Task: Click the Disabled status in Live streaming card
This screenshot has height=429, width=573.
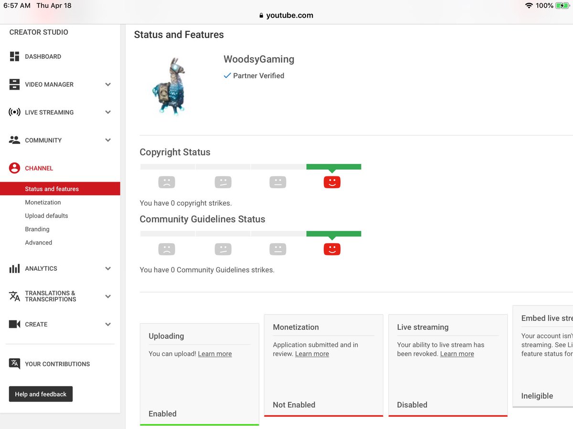Action: pos(412,405)
